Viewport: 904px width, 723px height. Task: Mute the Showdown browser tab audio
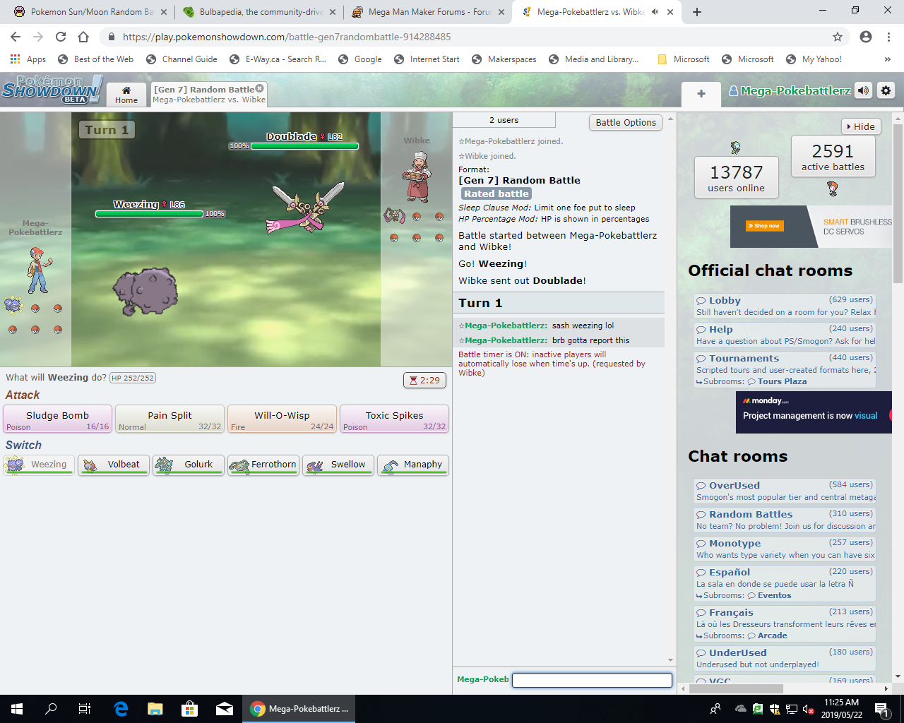click(x=655, y=12)
